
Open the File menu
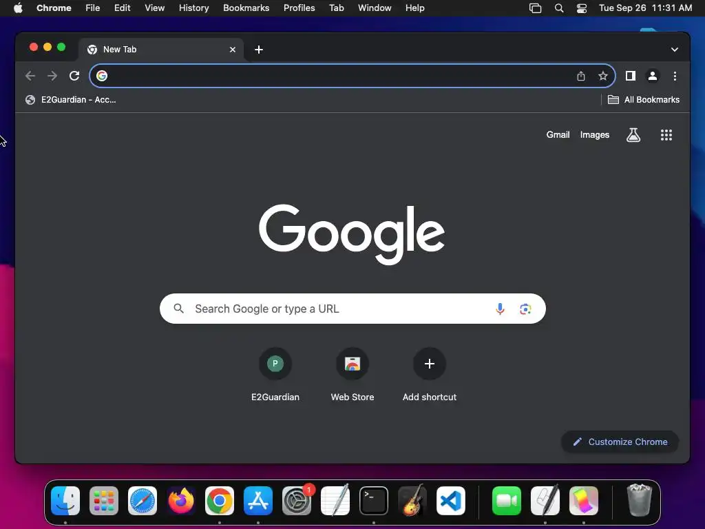point(93,8)
